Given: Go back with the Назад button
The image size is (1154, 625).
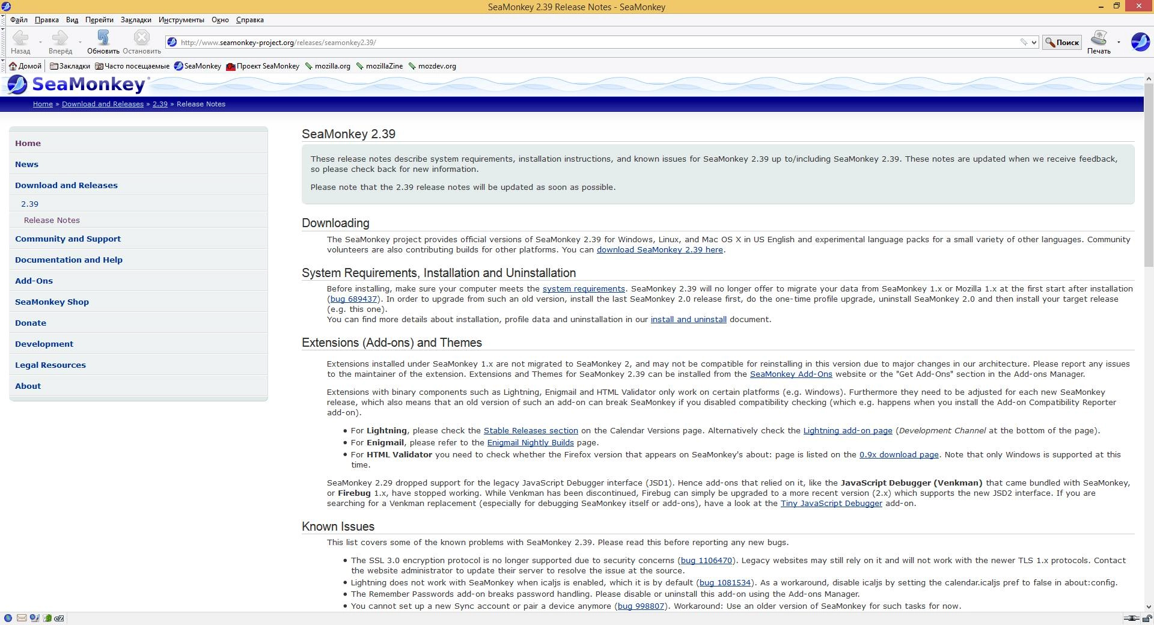Looking at the screenshot, I should 20,42.
